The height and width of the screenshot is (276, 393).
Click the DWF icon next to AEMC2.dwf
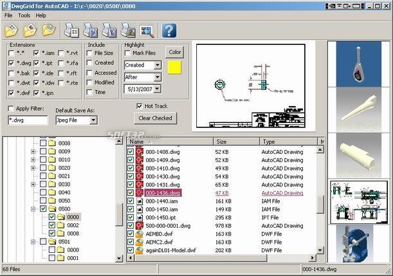click(140, 242)
